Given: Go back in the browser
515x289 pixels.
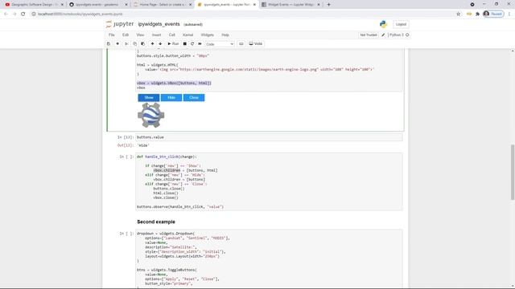Looking at the screenshot, I should (6, 14).
